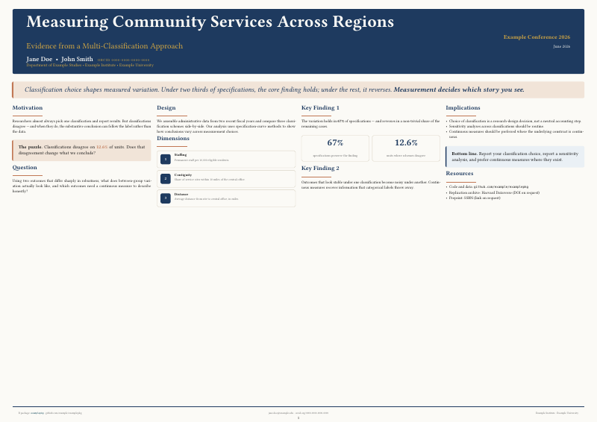Viewport: 597px width, 422px height.
Task: Click the Example Conference 2026 label
Action: point(537,37)
